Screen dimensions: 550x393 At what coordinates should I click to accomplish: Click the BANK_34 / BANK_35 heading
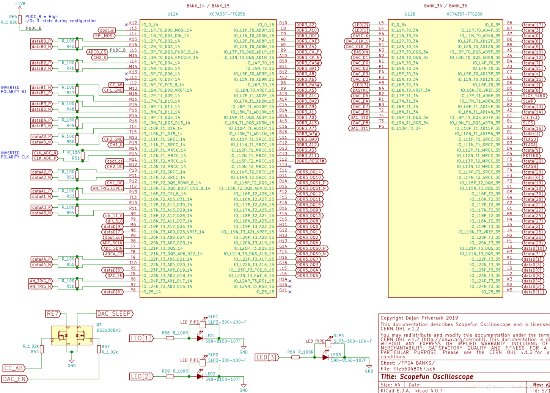click(x=445, y=6)
